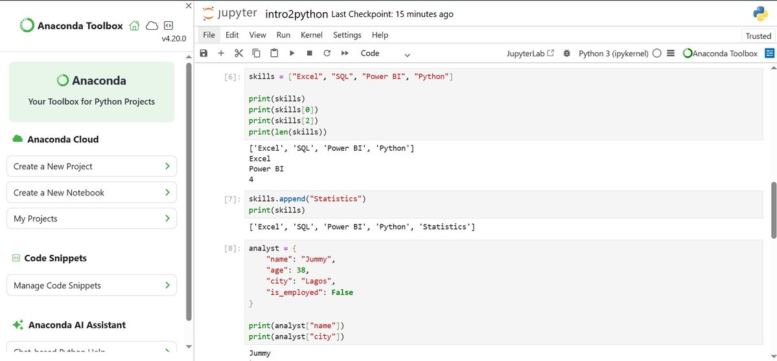Open the File menu

point(209,35)
